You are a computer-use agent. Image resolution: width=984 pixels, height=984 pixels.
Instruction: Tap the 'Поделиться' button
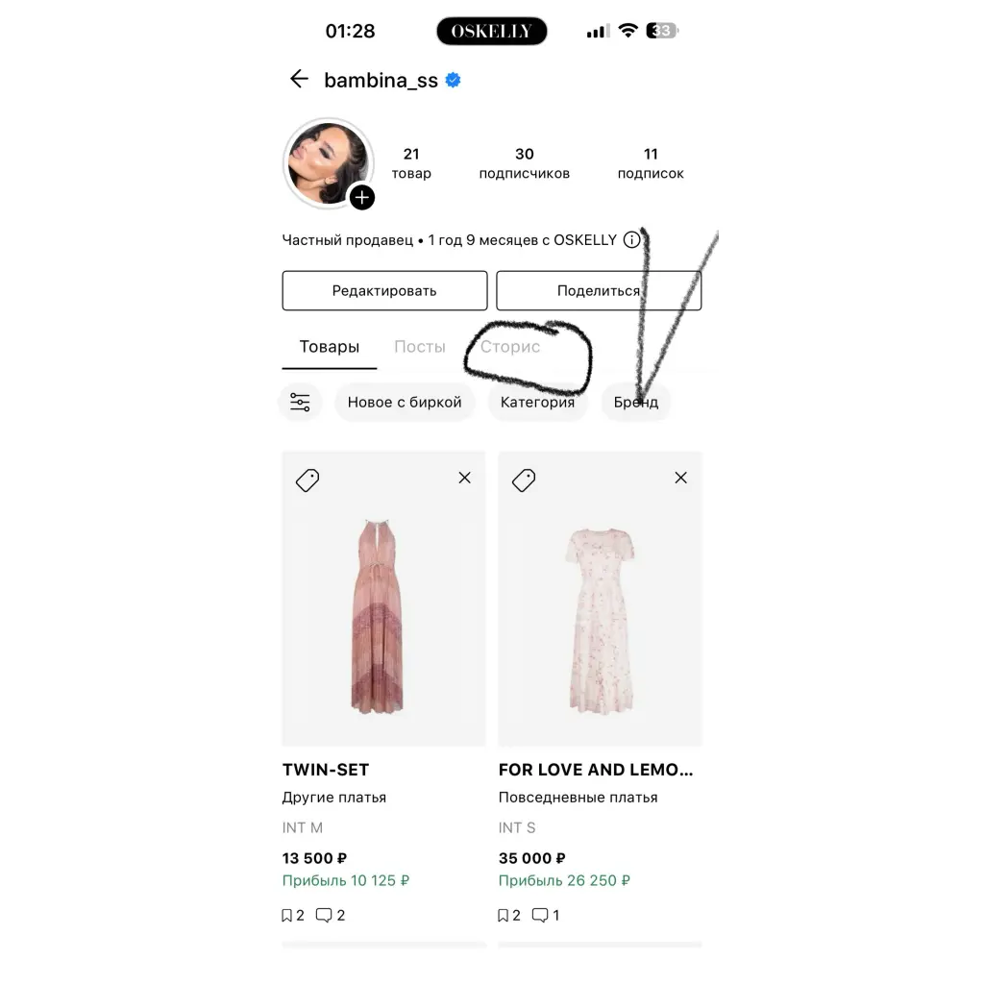click(599, 290)
